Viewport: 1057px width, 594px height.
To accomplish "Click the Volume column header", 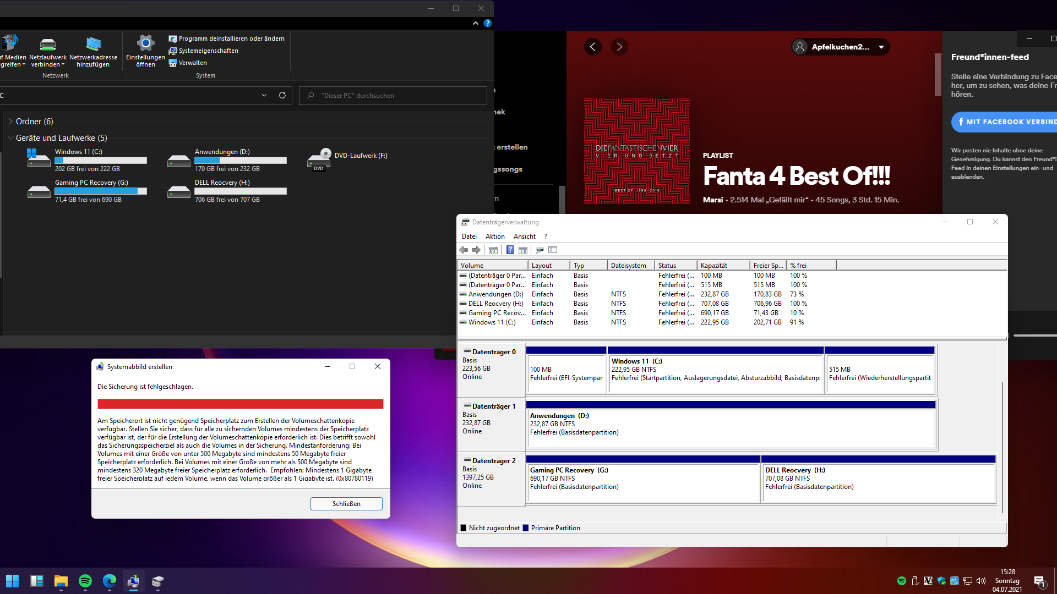I will click(x=492, y=266).
